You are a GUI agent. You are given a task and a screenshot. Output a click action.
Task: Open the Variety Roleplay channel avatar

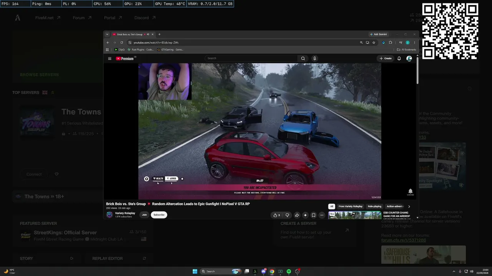tap(110, 215)
